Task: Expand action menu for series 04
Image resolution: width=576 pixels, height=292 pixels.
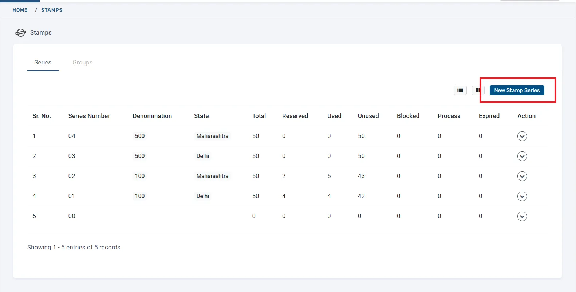Action: (522, 136)
